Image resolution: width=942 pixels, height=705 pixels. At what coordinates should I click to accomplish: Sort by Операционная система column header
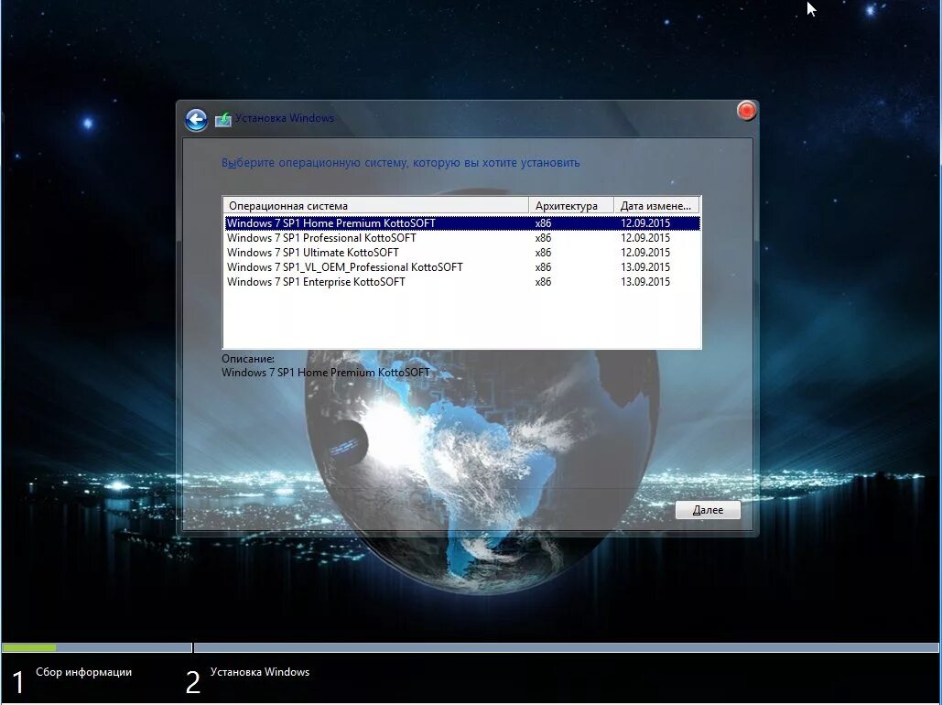point(376,206)
